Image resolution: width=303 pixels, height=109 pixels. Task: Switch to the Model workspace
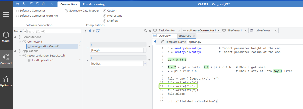[6, 37]
